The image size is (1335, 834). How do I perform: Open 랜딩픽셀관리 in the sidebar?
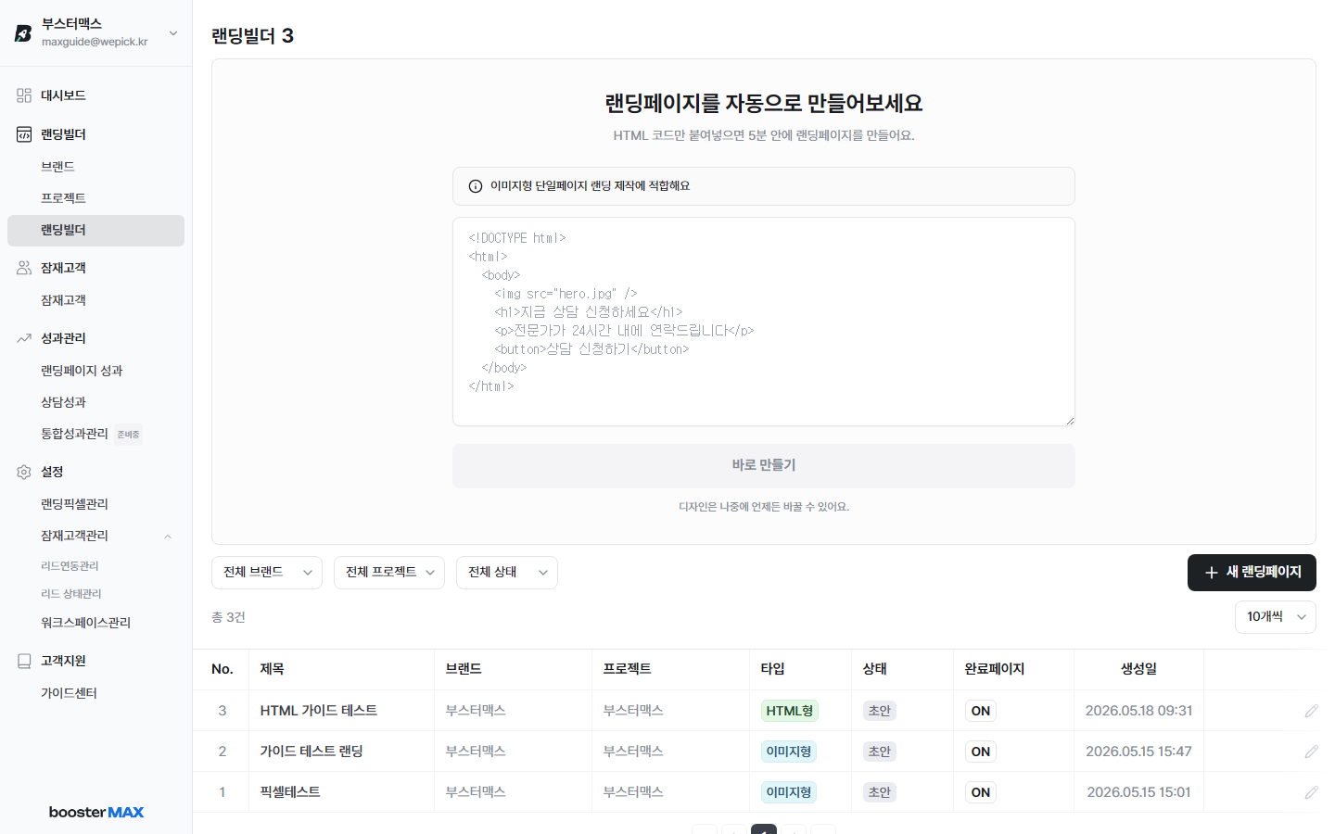pos(74,504)
